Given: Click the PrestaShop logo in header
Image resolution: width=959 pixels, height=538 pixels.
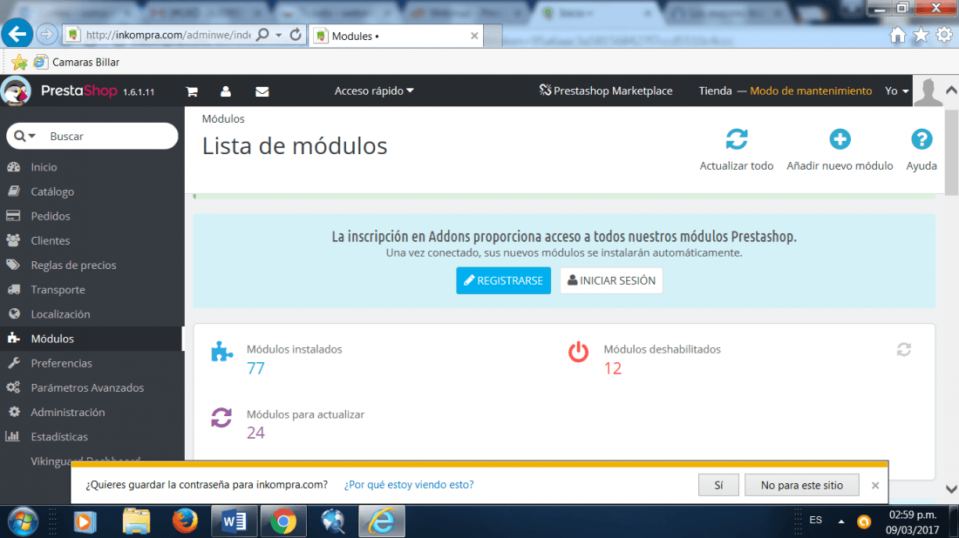Looking at the screenshot, I should click(78, 91).
